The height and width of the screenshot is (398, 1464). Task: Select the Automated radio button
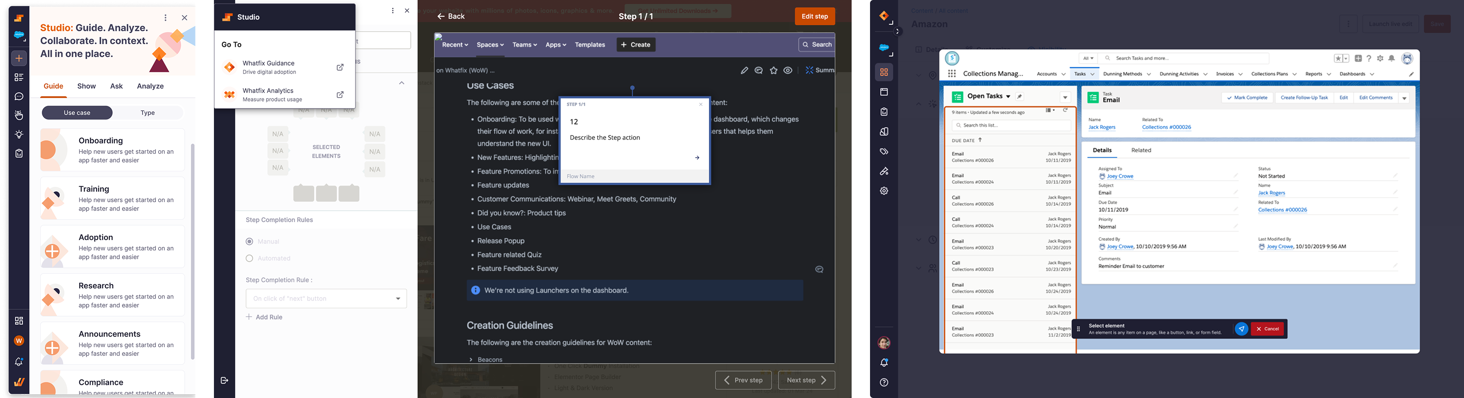point(249,258)
